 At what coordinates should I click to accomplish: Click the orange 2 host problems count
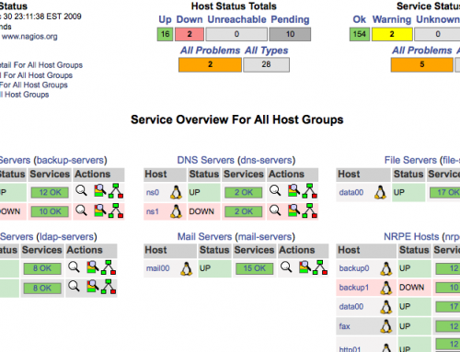(210, 64)
